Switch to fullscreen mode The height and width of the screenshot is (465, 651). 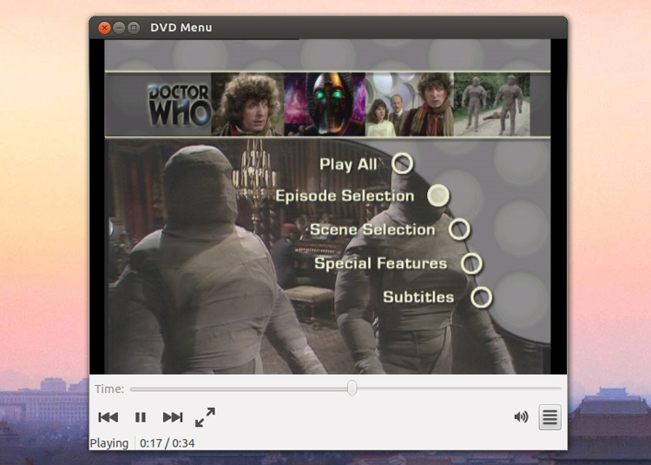click(x=205, y=417)
